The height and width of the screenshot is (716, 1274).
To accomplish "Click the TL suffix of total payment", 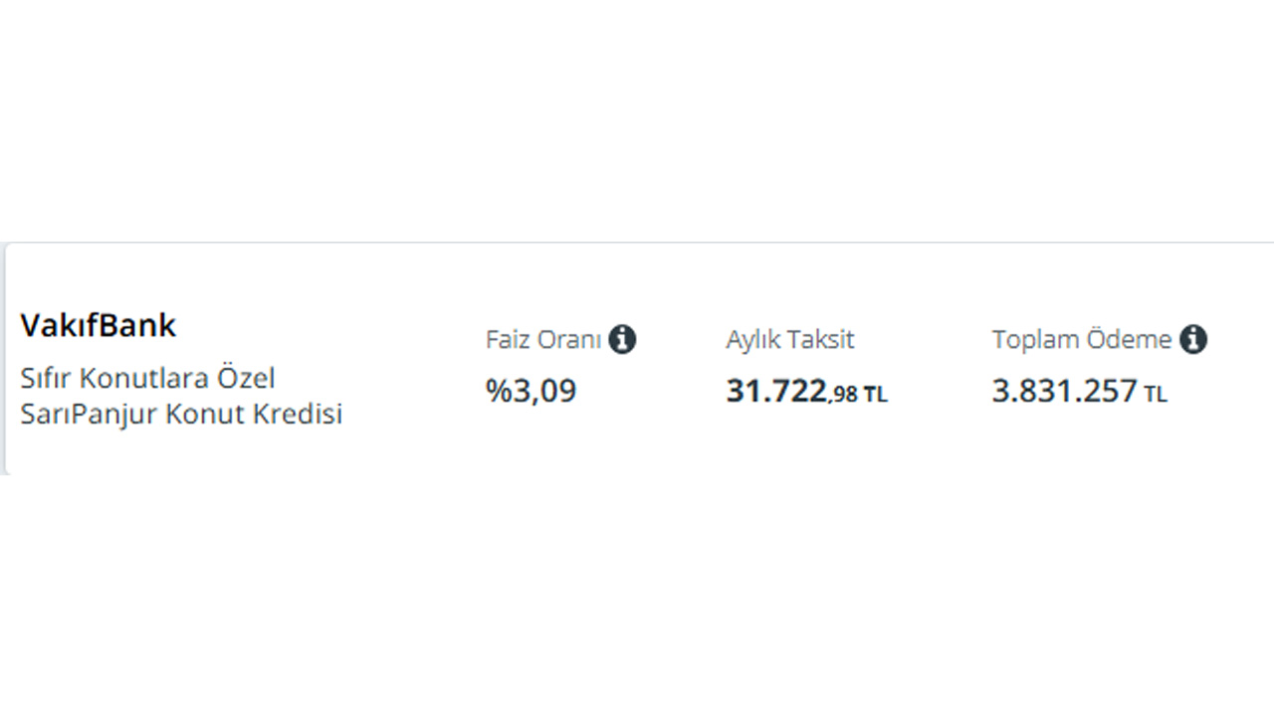I will coord(1156,395).
